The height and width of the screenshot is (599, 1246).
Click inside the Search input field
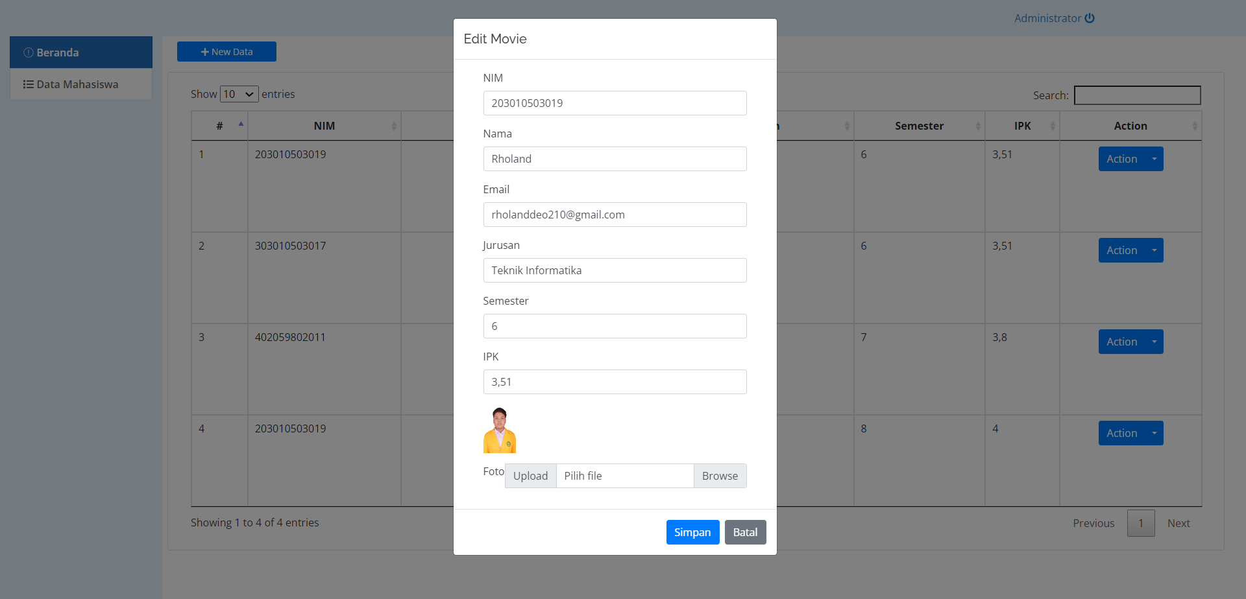coord(1137,95)
